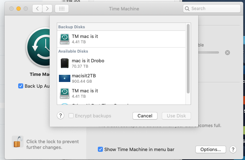This screenshot has height=160, width=245.
Task: Open help from the disk sheet question mark
Action: pyautogui.click(x=60, y=116)
